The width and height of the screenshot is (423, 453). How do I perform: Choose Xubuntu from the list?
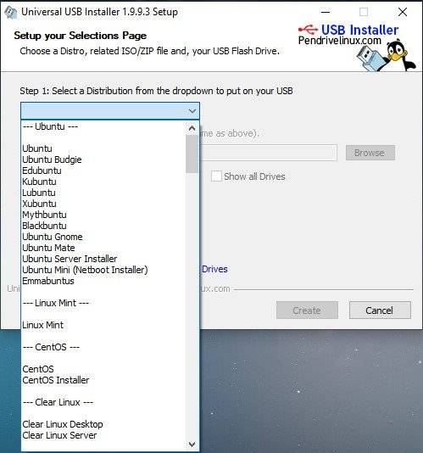[104, 204]
